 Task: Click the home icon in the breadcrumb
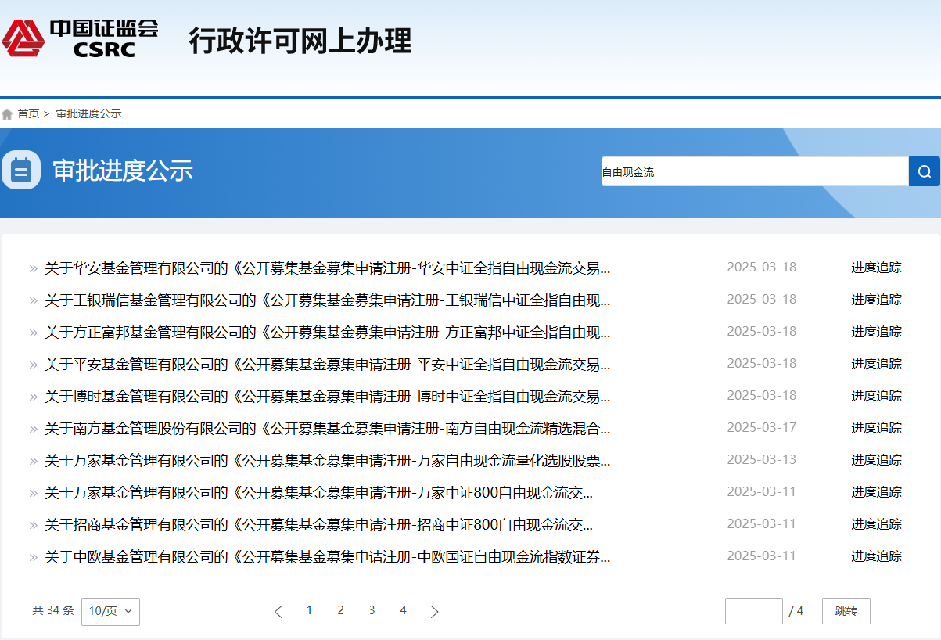tap(7, 113)
